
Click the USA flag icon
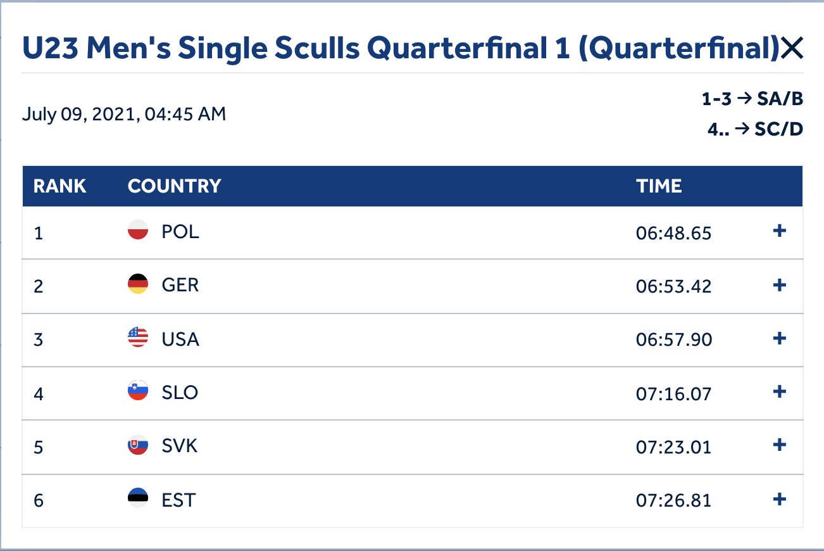pyautogui.click(x=138, y=338)
